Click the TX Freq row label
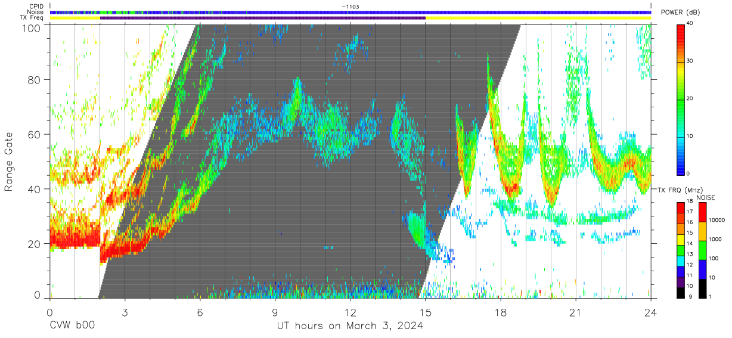Viewport: 732px width, 338px height. point(30,18)
